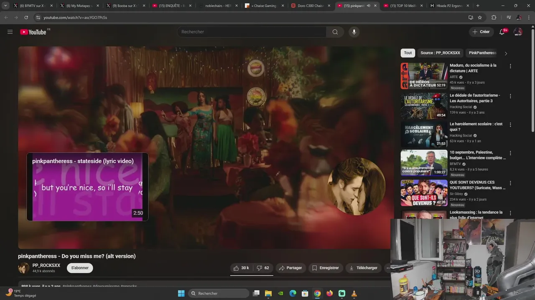Dislike the video with thumbs down
The width and height of the screenshot is (535, 300).
(x=263, y=268)
